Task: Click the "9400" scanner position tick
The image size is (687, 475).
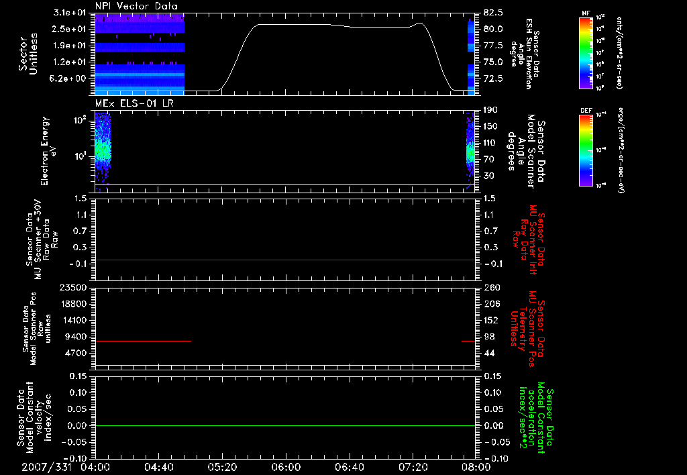Action: [x=76, y=337]
